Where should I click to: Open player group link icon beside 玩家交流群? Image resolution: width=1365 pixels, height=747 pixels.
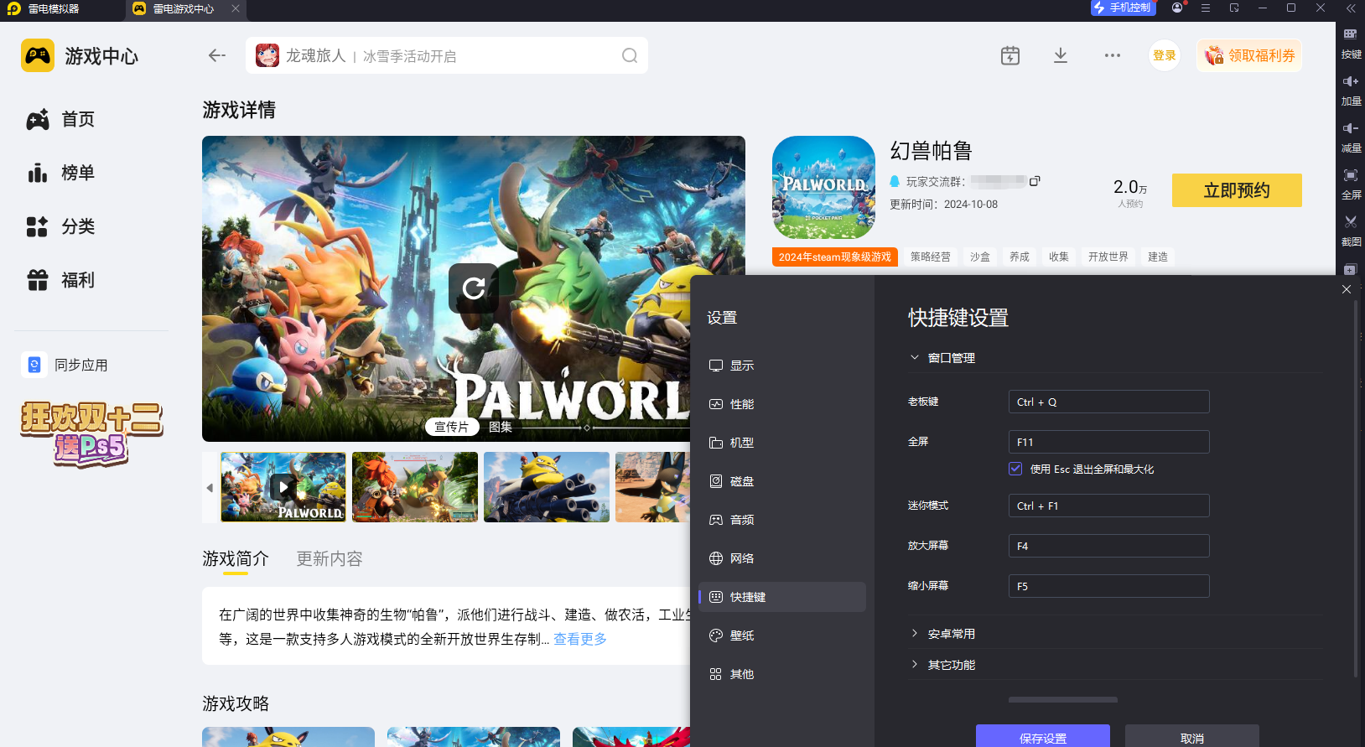pos(1035,181)
